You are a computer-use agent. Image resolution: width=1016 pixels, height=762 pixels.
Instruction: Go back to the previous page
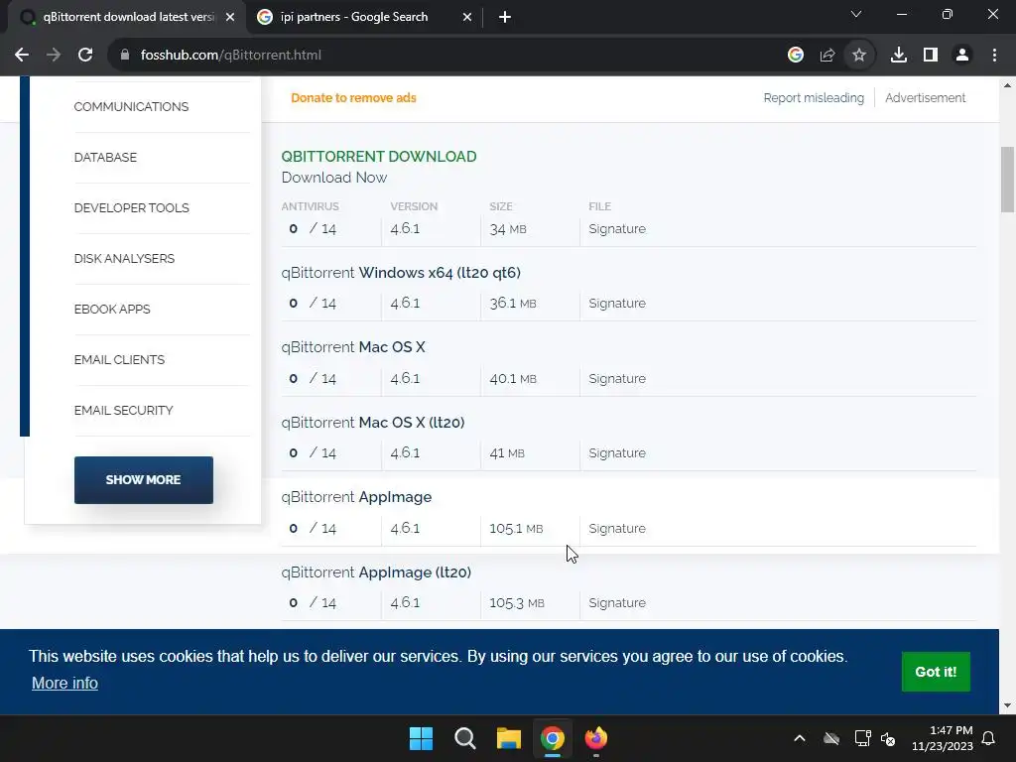click(22, 56)
